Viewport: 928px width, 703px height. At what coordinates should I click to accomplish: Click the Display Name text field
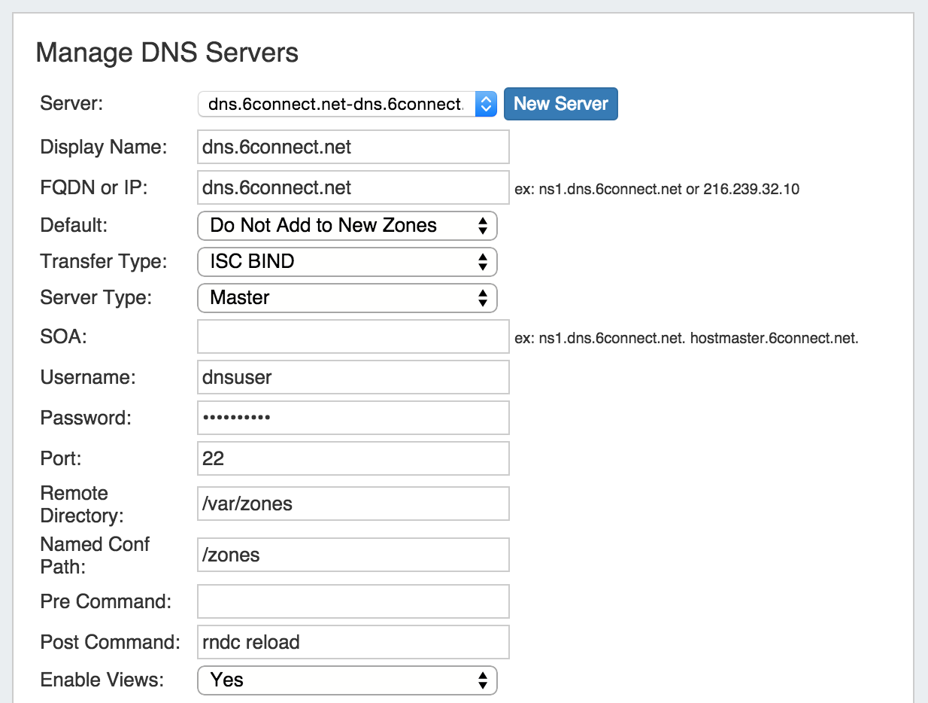click(x=353, y=147)
